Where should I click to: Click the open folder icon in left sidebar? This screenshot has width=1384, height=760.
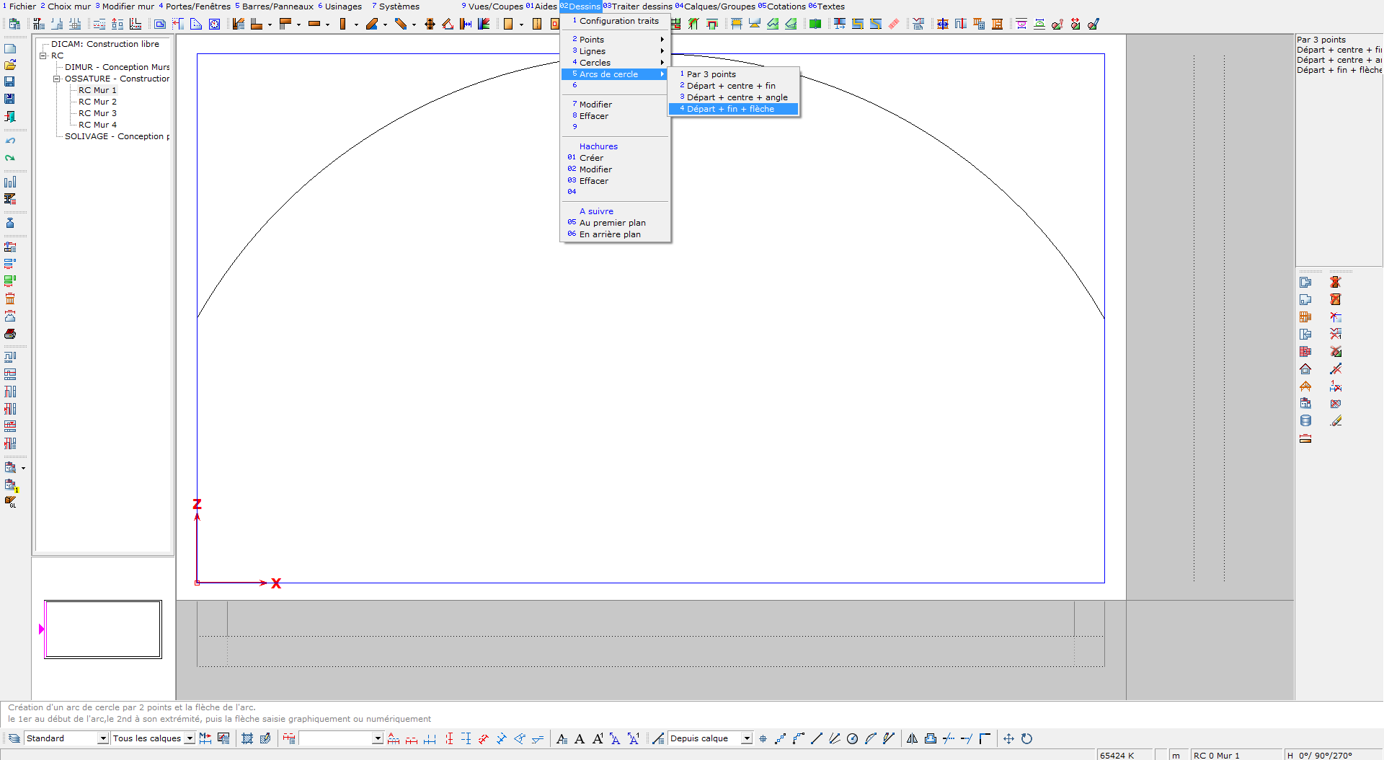(x=10, y=65)
